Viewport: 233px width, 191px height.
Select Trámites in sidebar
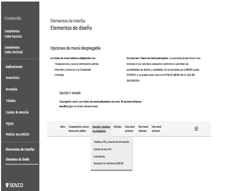pos(10,100)
